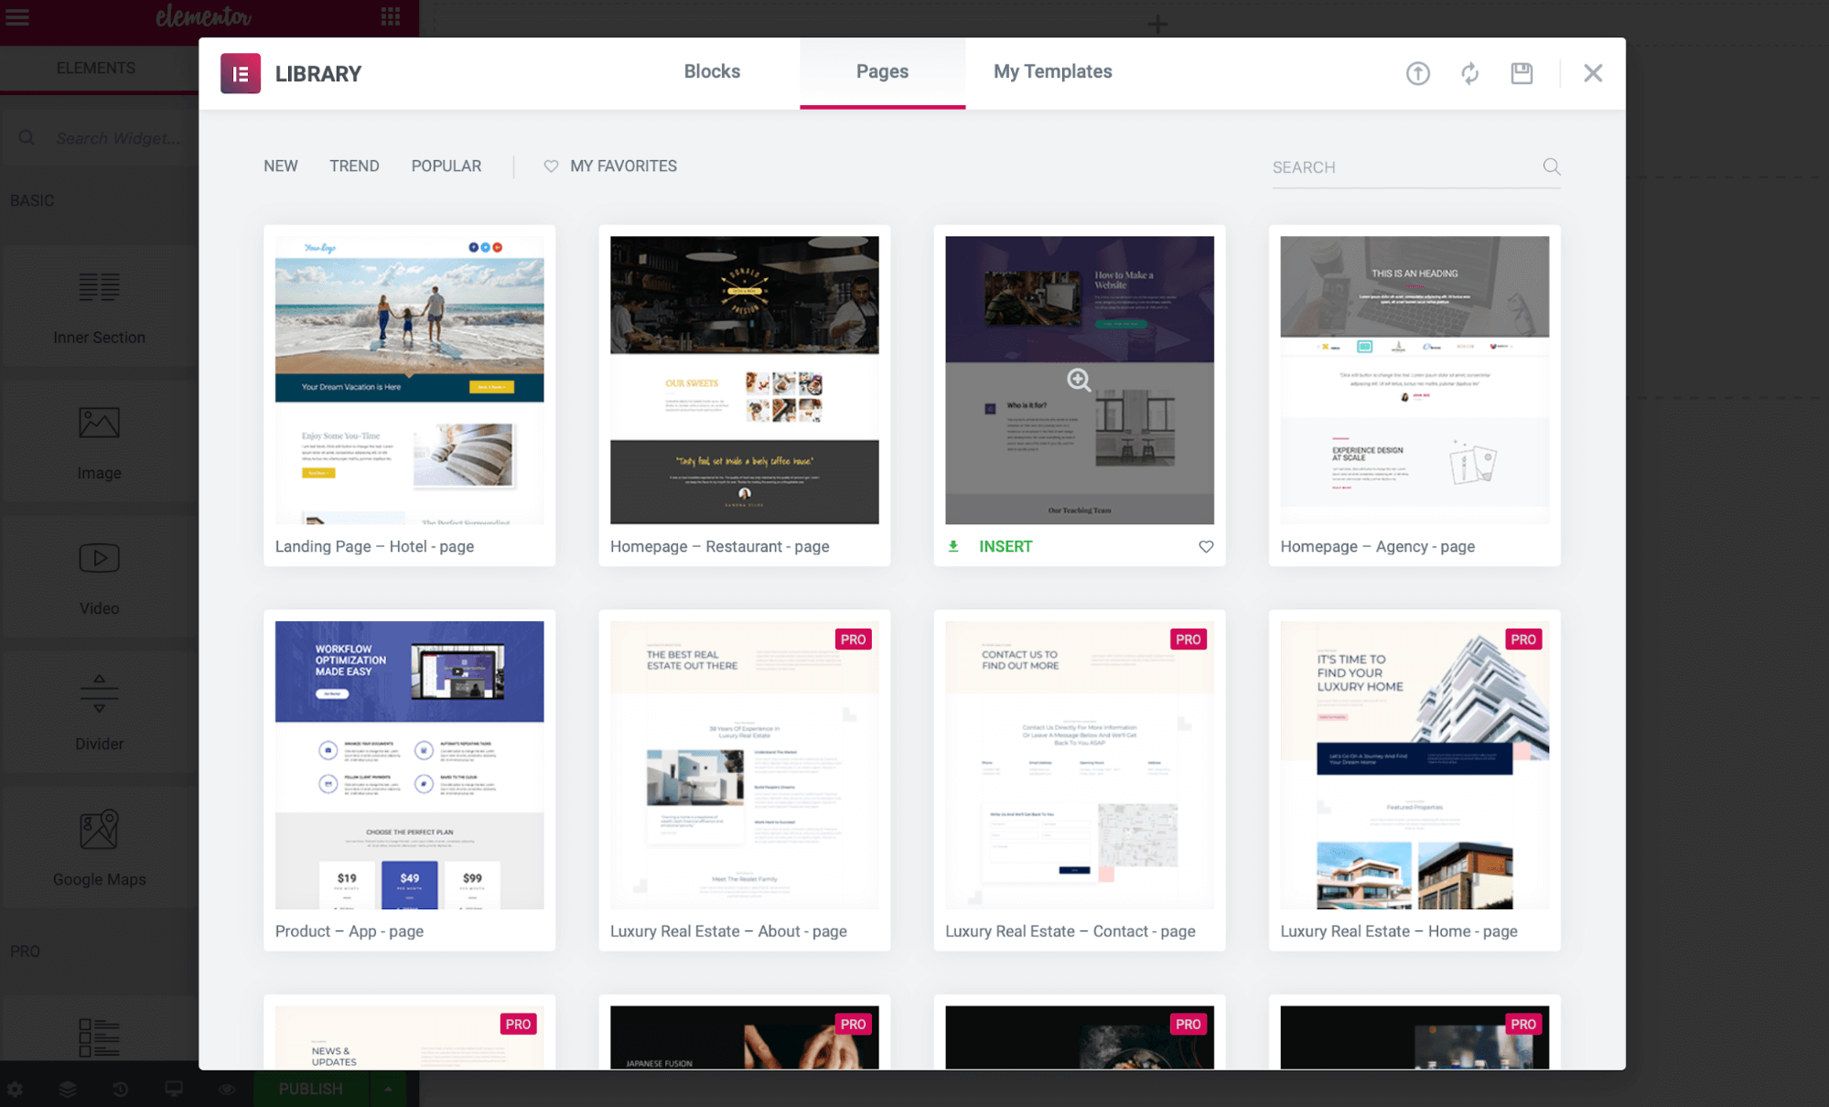Image resolution: width=1829 pixels, height=1107 pixels.
Task: Click the 'Homepage – Agency - page' title
Action: [1377, 546]
